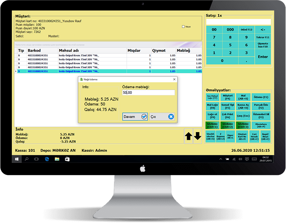The image size is (286, 223).
Task: Click the blue X icon on Çıx button
Action: [x=171, y=117]
